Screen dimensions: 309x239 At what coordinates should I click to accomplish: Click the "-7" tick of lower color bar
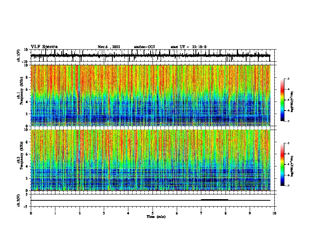coord(288,185)
